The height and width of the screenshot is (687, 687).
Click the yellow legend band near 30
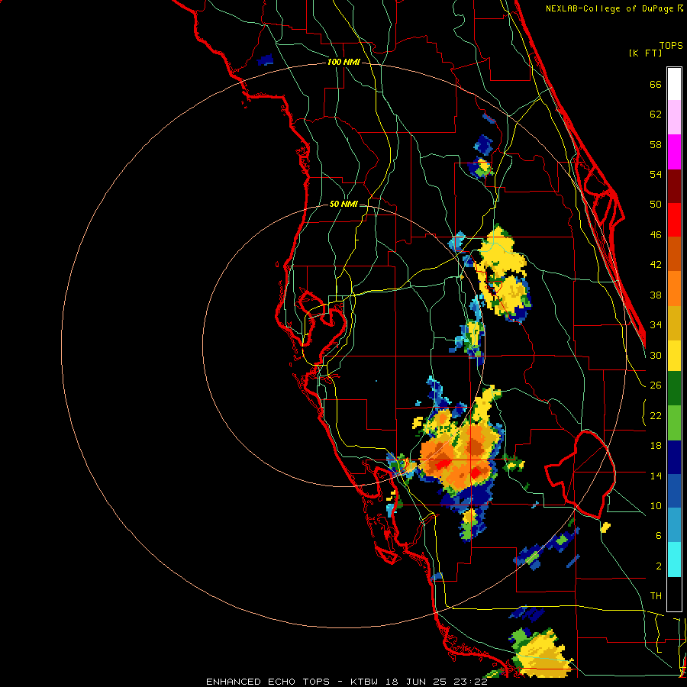pyautogui.click(x=674, y=356)
